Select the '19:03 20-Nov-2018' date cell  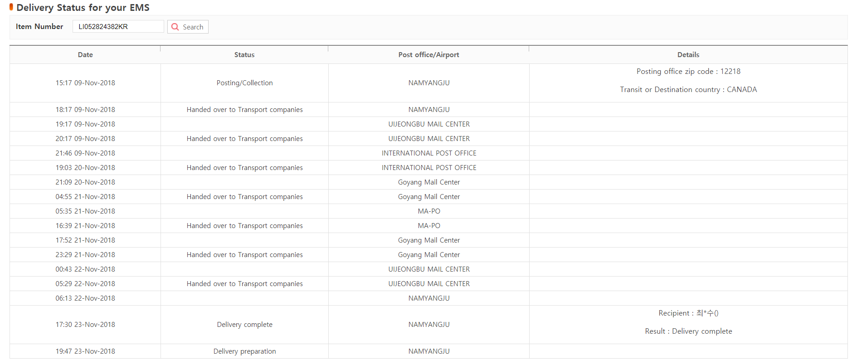(x=85, y=168)
